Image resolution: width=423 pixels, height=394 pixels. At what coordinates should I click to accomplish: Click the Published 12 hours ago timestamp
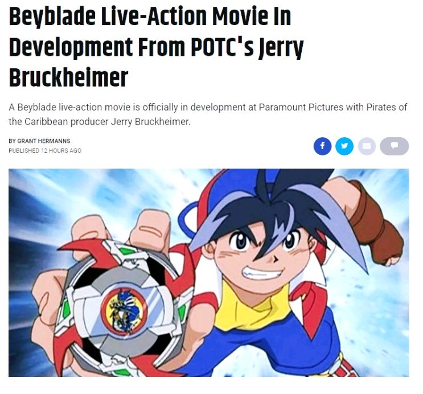click(45, 150)
